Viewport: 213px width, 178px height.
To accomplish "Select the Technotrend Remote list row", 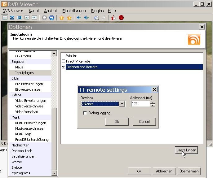I will (x=134, y=67).
